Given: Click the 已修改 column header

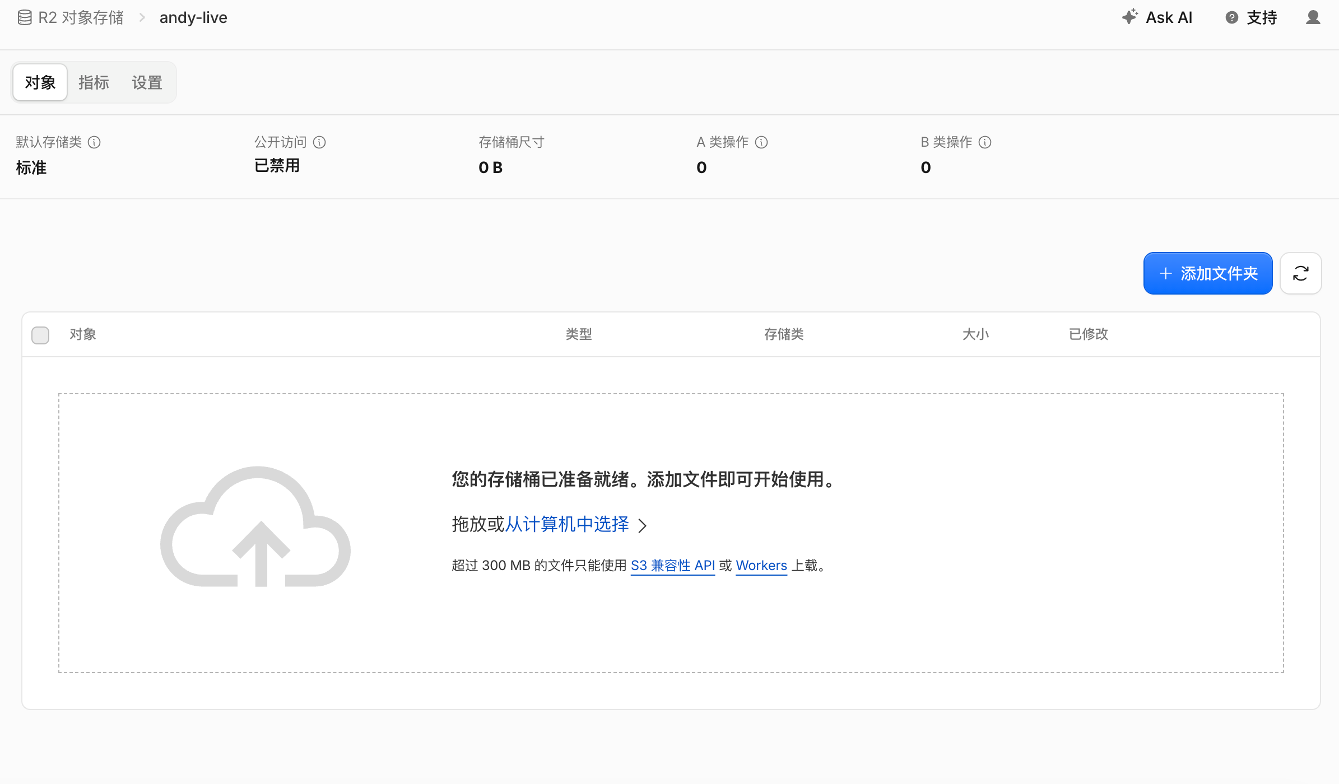Looking at the screenshot, I should coord(1089,334).
